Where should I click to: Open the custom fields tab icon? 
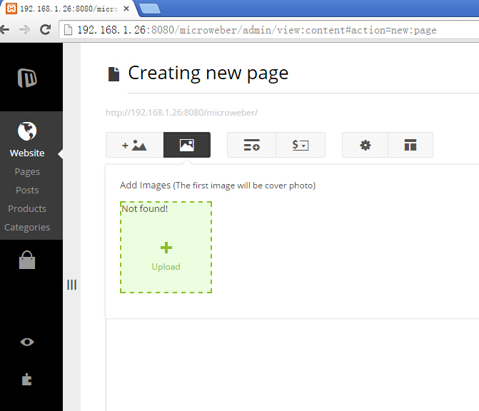pos(251,145)
